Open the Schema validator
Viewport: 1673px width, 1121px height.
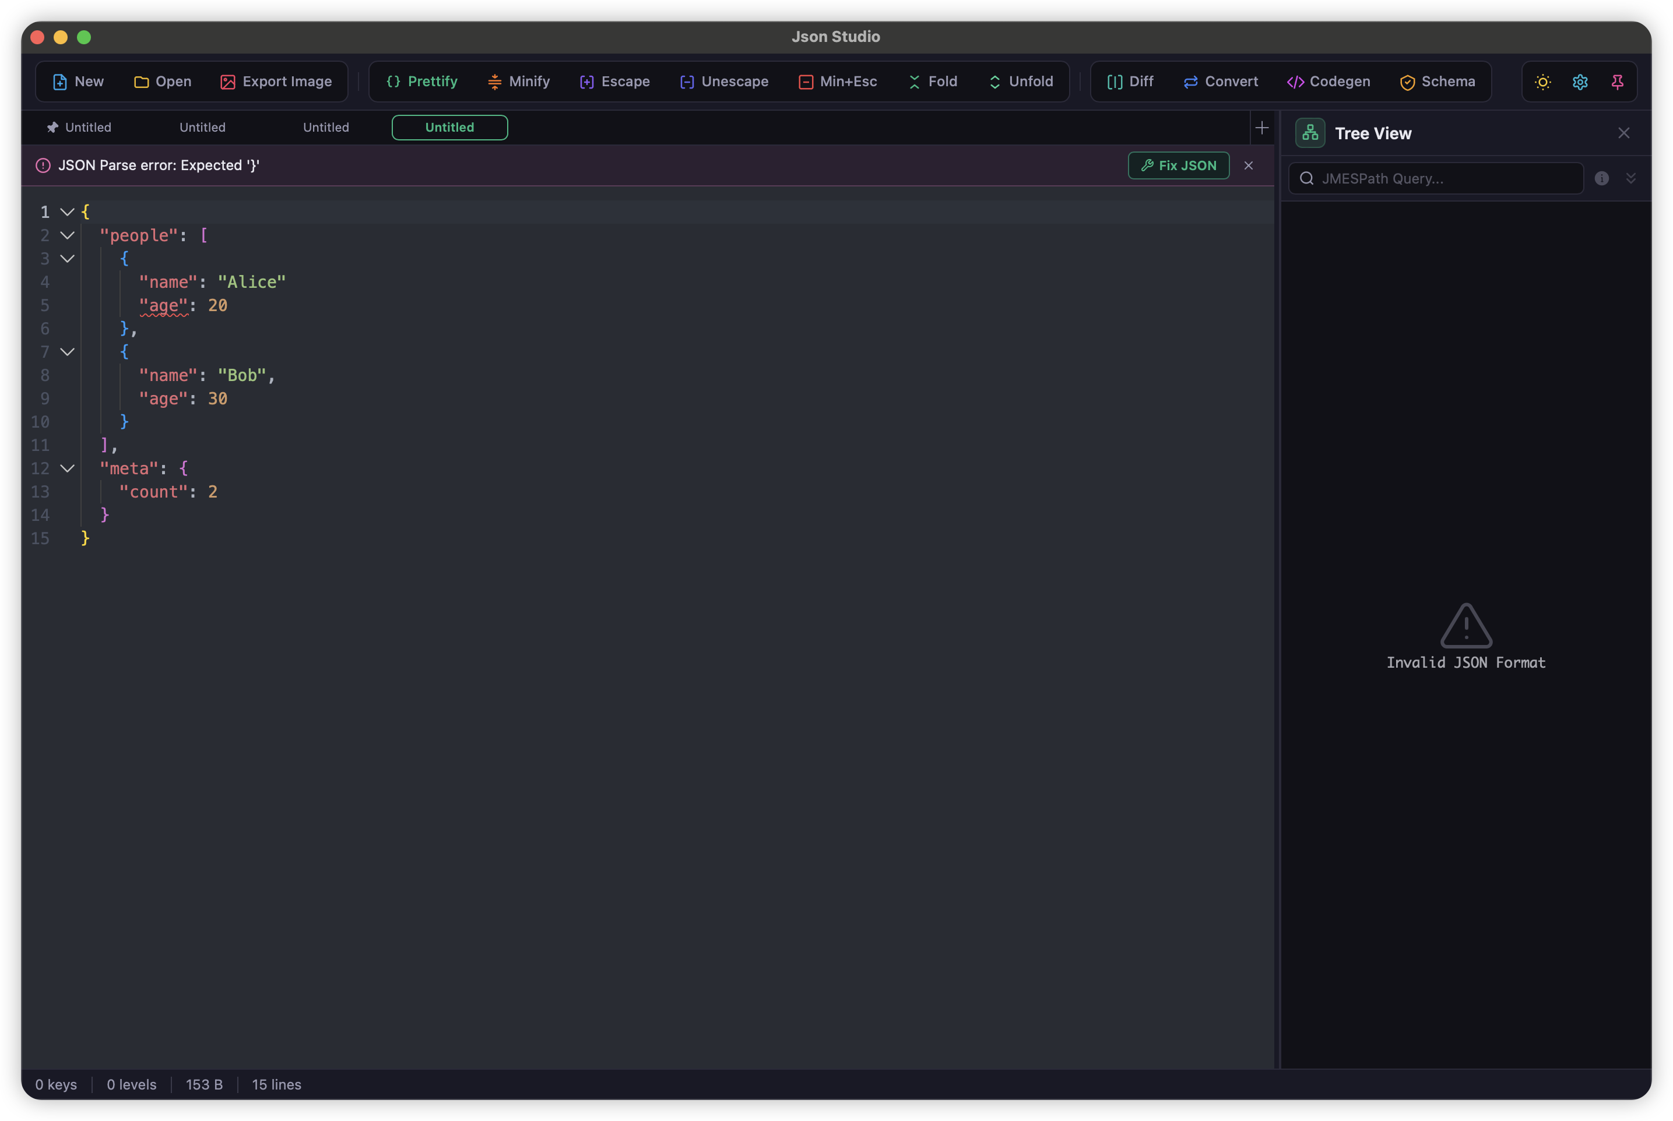tap(1439, 82)
